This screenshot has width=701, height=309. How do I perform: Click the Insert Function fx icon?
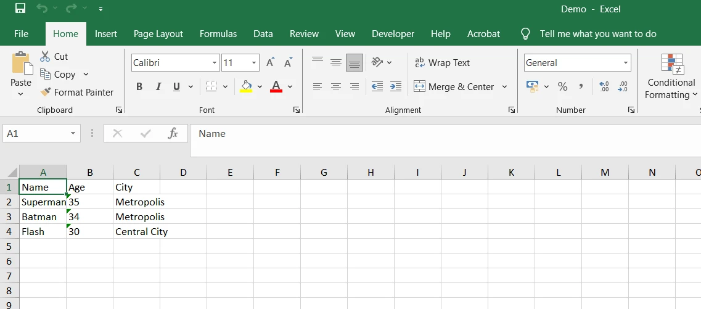pyautogui.click(x=173, y=133)
